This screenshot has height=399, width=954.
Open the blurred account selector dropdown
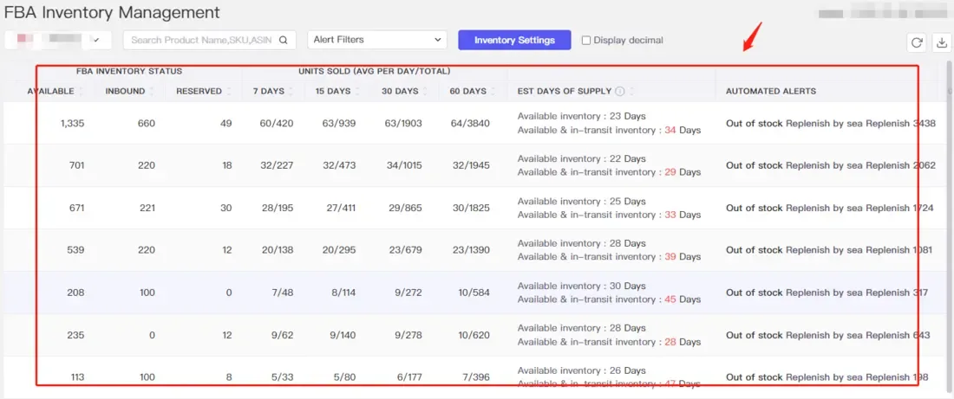pyautogui.click(x=58, y=40)
